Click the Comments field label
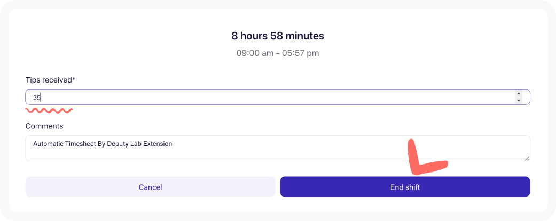Screen dimensions: 556x221 pos(44,126)
